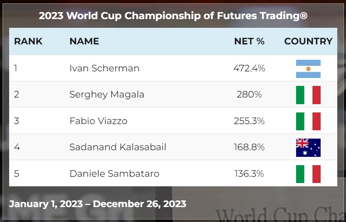Click on Fabio Viazzo's name
This screenshot has height=222, width=346.
(x=99, y=121)
